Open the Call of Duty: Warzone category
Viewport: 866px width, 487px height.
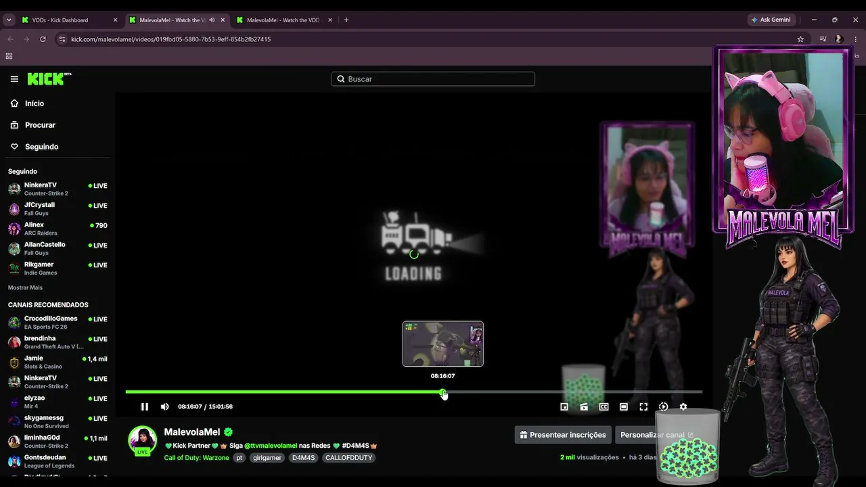tap(197, 458)
